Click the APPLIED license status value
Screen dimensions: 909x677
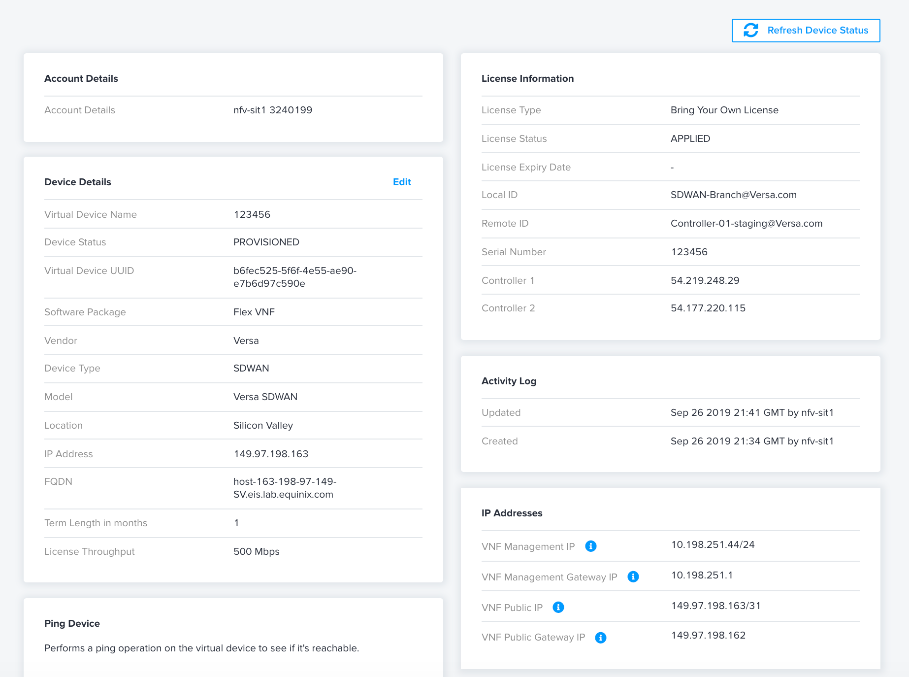[x=690, y=138]
